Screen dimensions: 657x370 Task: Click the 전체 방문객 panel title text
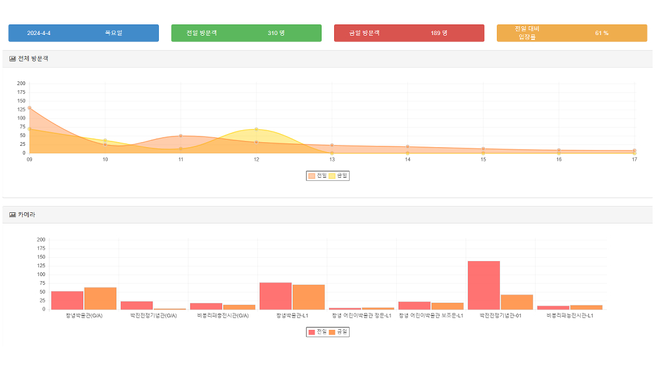[x=33, y=59]
